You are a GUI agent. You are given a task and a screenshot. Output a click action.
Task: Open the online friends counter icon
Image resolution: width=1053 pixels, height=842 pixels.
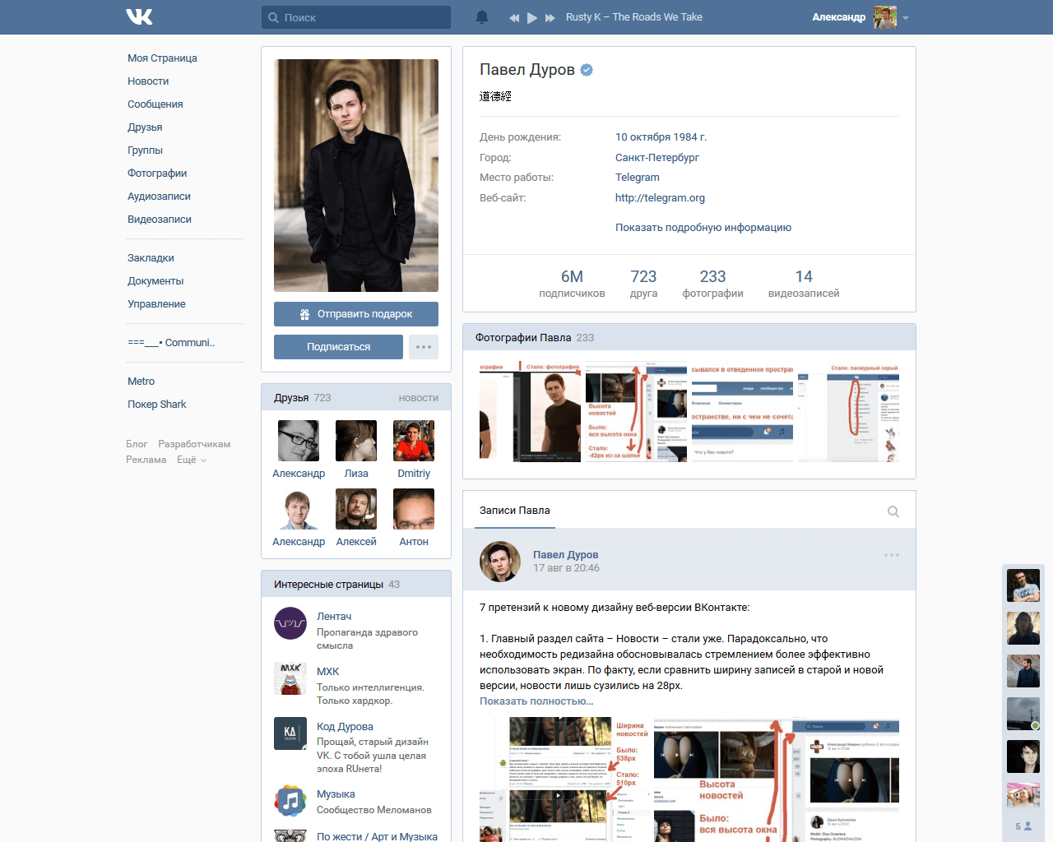click(1023, 826)
